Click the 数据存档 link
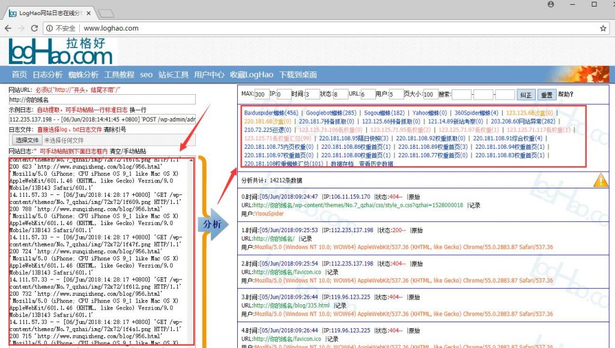Screen dimensions: 615x348 tap(342, 163)
